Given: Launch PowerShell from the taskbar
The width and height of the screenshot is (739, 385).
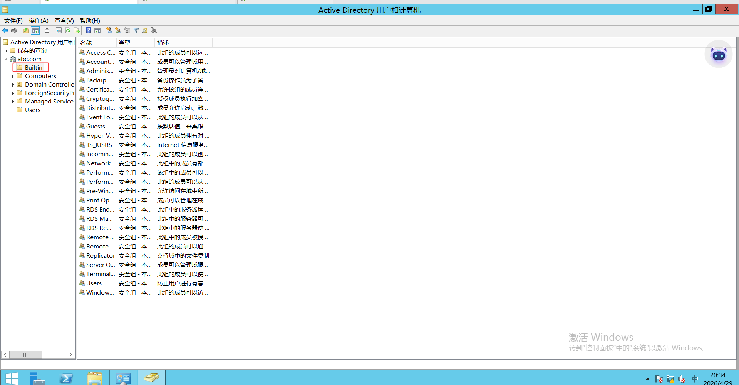Looking at the screenshot, I should coord(66,378).
